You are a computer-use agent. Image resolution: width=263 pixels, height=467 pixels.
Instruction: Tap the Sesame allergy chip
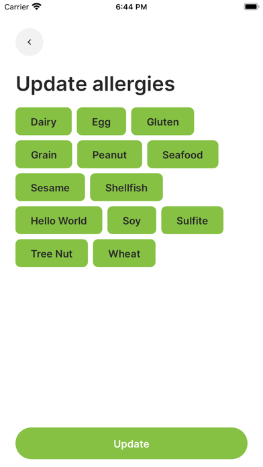(x=50, y=187)
